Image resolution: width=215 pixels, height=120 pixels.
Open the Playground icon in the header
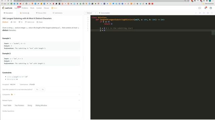[x=200, y=8]
